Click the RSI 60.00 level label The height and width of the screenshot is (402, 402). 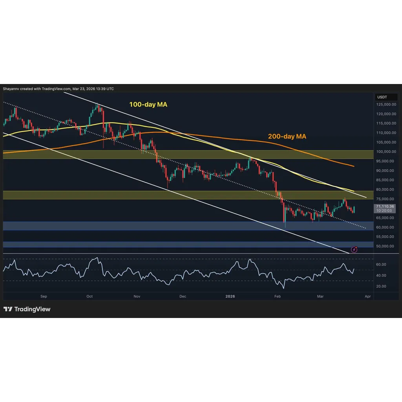click(381, 264)
